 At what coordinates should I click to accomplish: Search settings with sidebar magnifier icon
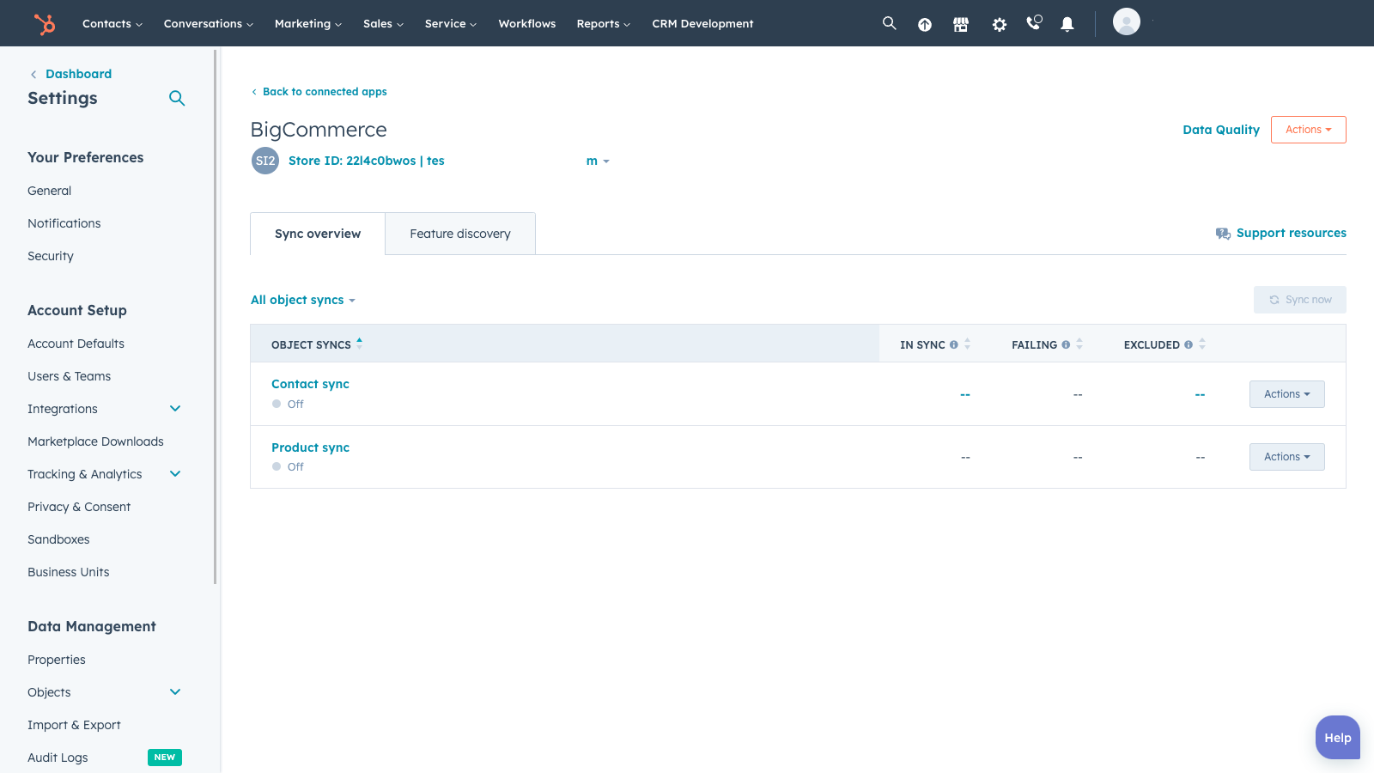[x=177, y=98]
